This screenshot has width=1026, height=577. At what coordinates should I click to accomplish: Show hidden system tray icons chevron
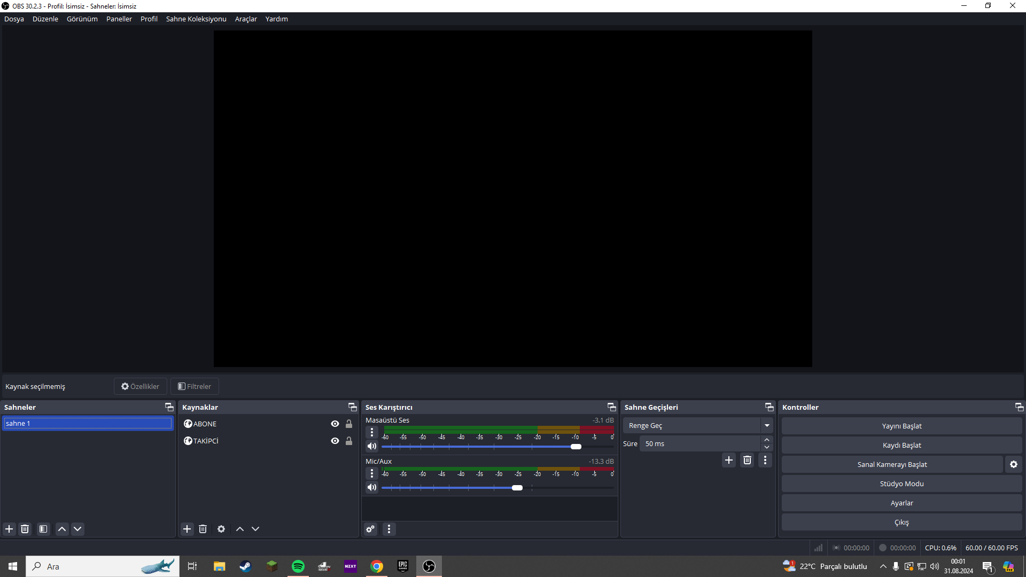point(883,566)
